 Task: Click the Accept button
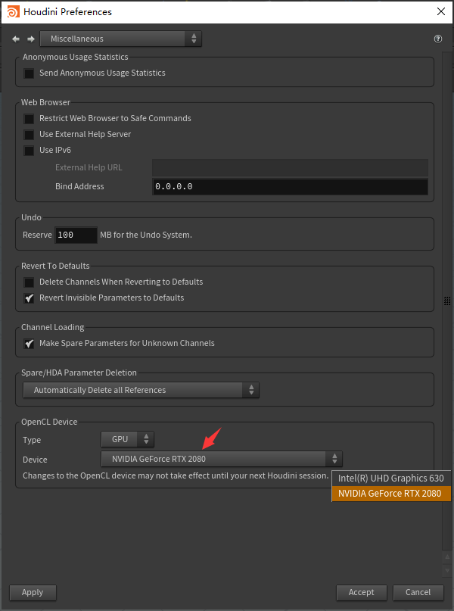coord(362,592)
